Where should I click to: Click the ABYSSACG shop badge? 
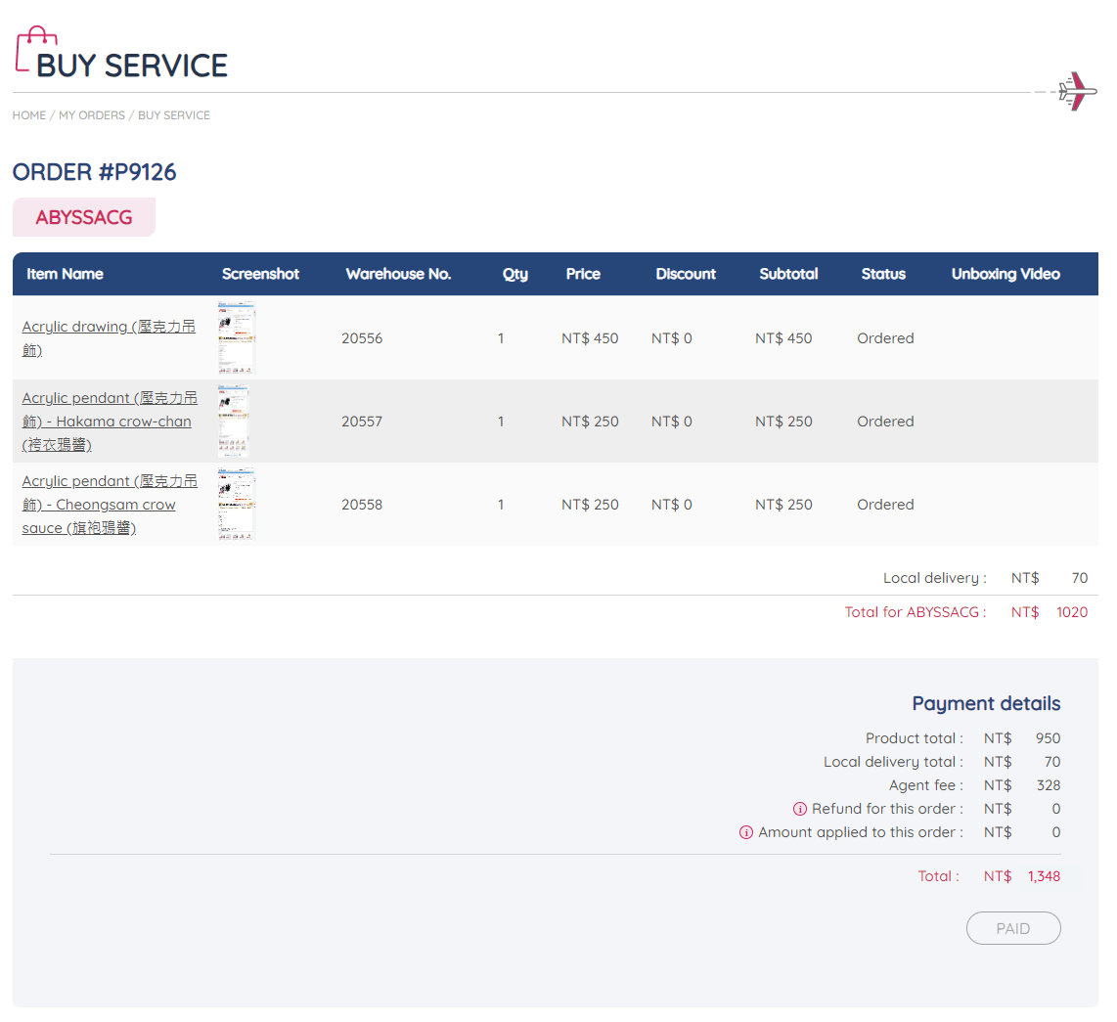click(84, 217)
